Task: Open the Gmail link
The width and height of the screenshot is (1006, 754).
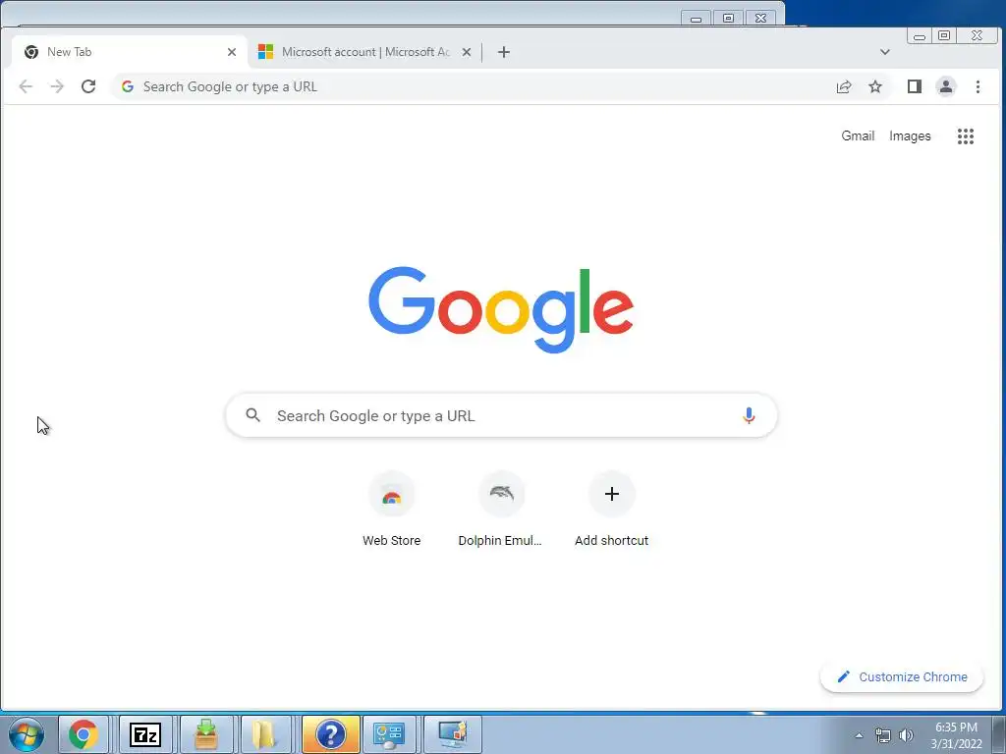Action: point(858,135)
